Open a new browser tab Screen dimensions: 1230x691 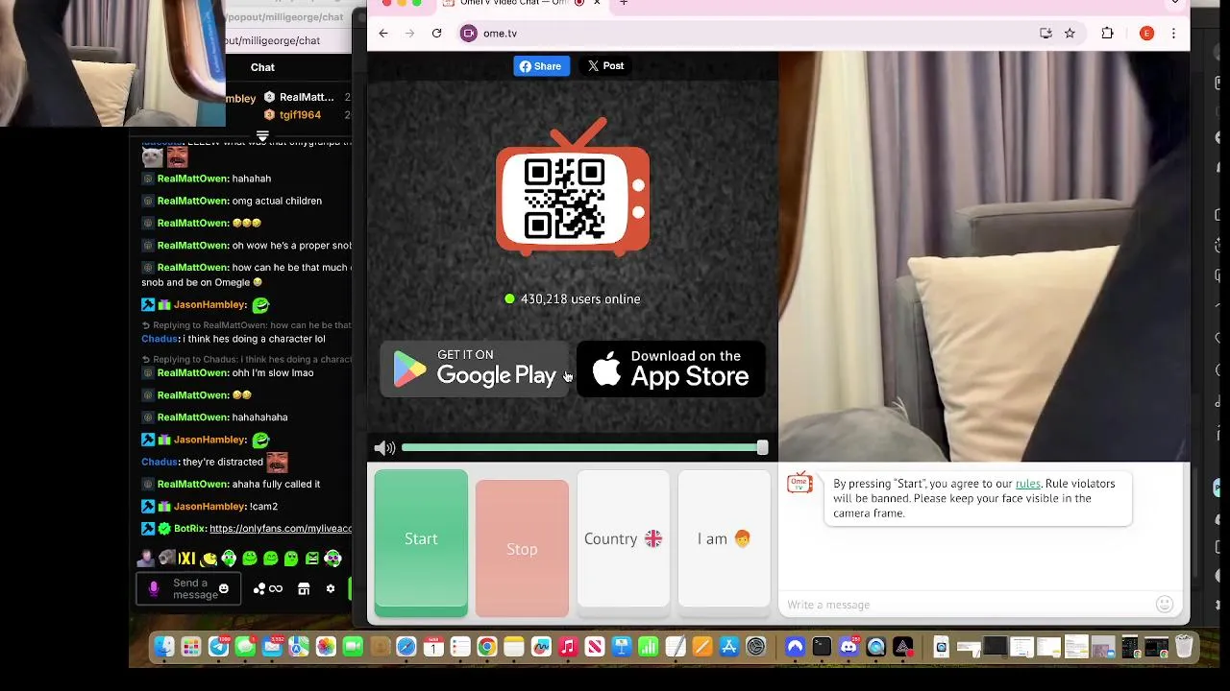624,3
